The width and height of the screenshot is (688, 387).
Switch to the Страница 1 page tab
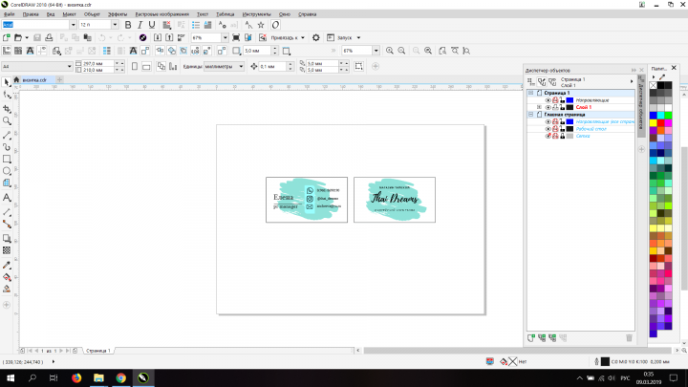coord(97,351)
